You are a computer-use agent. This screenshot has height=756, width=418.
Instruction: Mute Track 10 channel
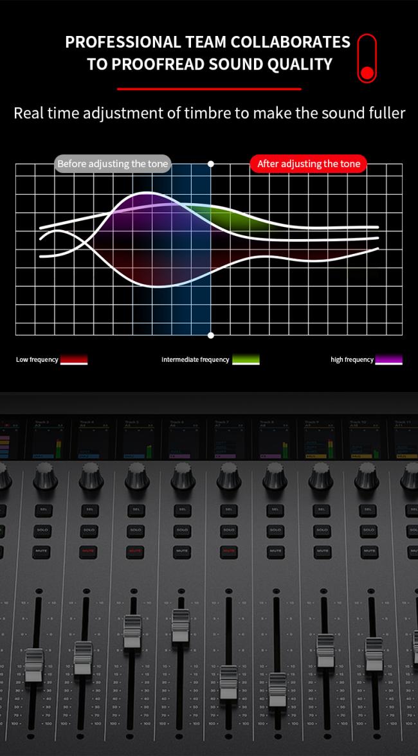tap(368, 551)
